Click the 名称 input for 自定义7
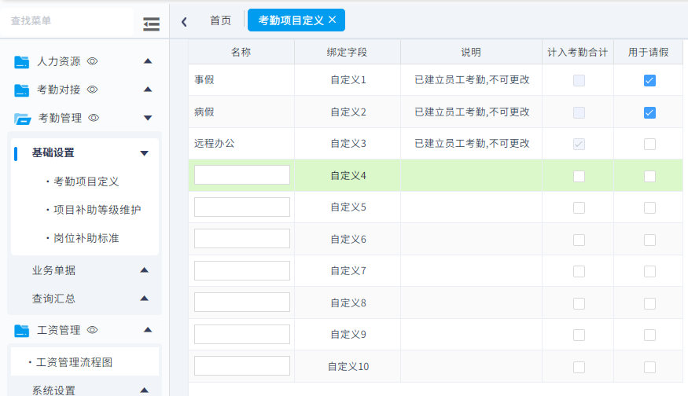688x396 pixels. pyautogui.click(x=241, y=270)
